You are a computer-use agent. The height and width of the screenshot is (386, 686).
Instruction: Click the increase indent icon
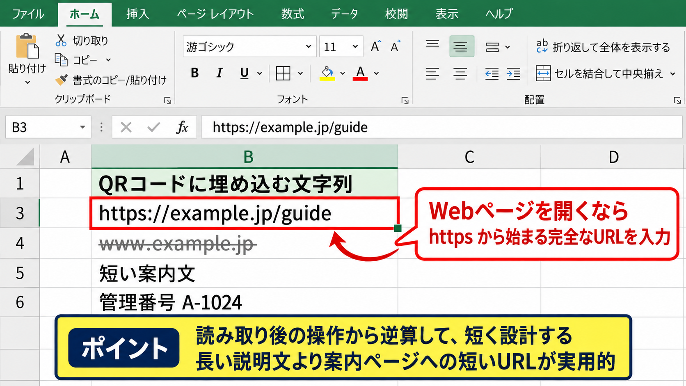(x=513, y=74)
